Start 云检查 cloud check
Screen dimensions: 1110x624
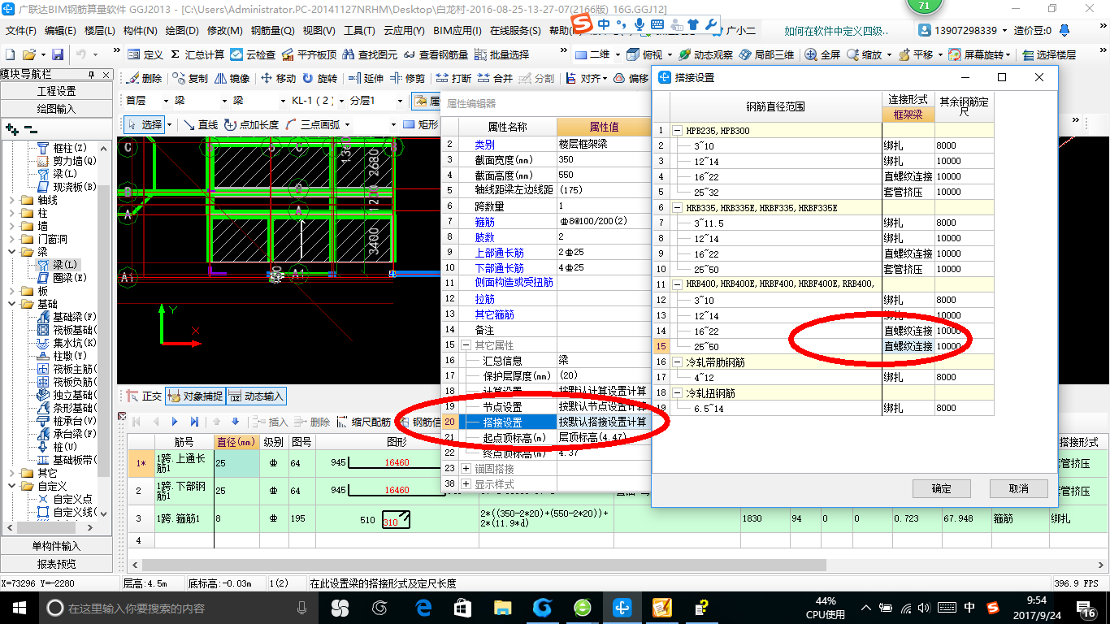253,54
